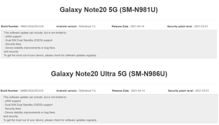
Task: Click the Note20 security patch level 2021-03-01
Action: tap(201, 26)
